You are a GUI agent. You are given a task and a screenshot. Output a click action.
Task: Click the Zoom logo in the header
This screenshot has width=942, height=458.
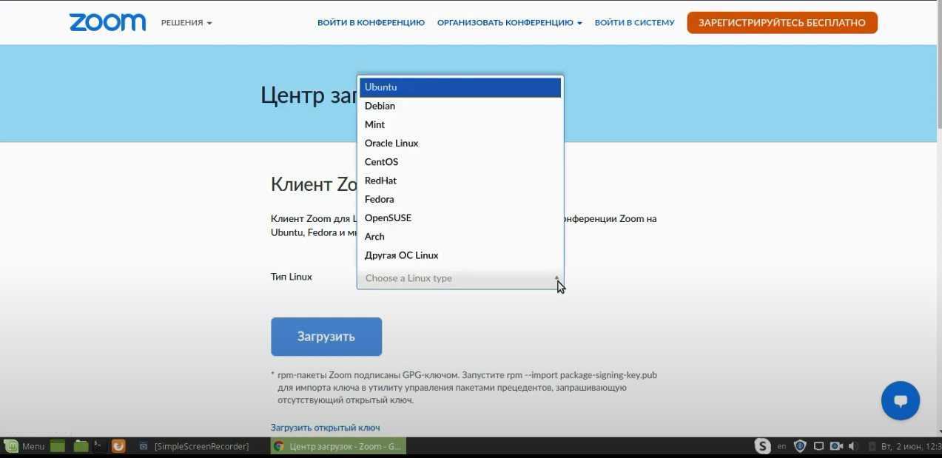[107, 22]
